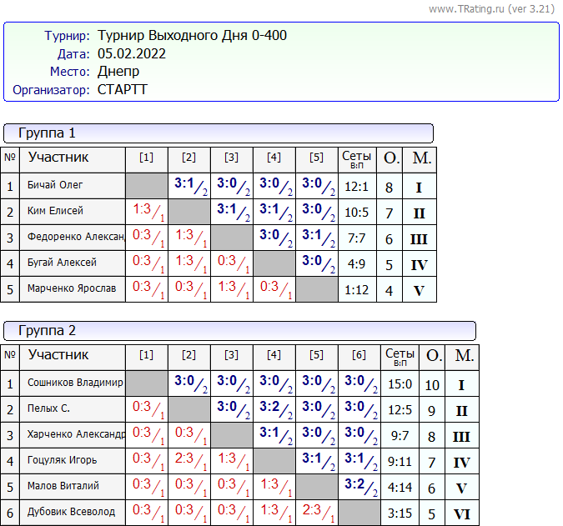The width and height of the screenshot is (563, 526).
Task: Select participant Ким Елисей in Group 1
Action: coord(55,211)
